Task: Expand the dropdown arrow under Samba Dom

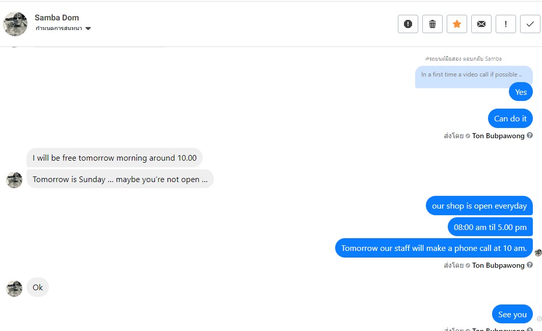Action: pyautogui.click(x=88, y=29)
